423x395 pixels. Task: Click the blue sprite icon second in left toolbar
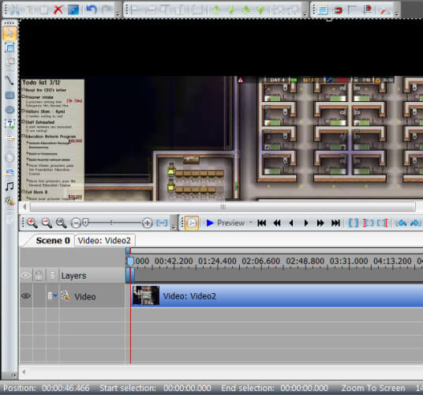[x=10, y=48]
